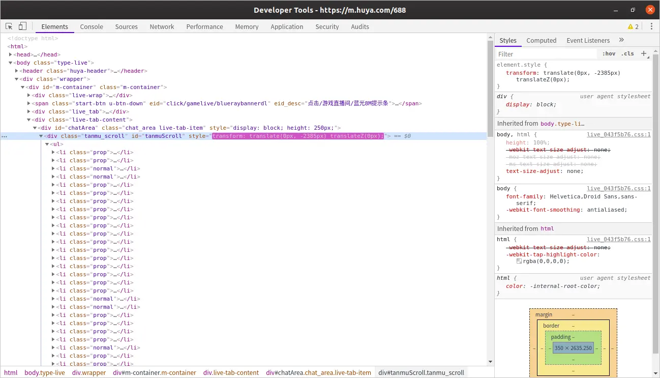Open the Memory tab
This screenshot has width=660, height=378.
point(247,26)
